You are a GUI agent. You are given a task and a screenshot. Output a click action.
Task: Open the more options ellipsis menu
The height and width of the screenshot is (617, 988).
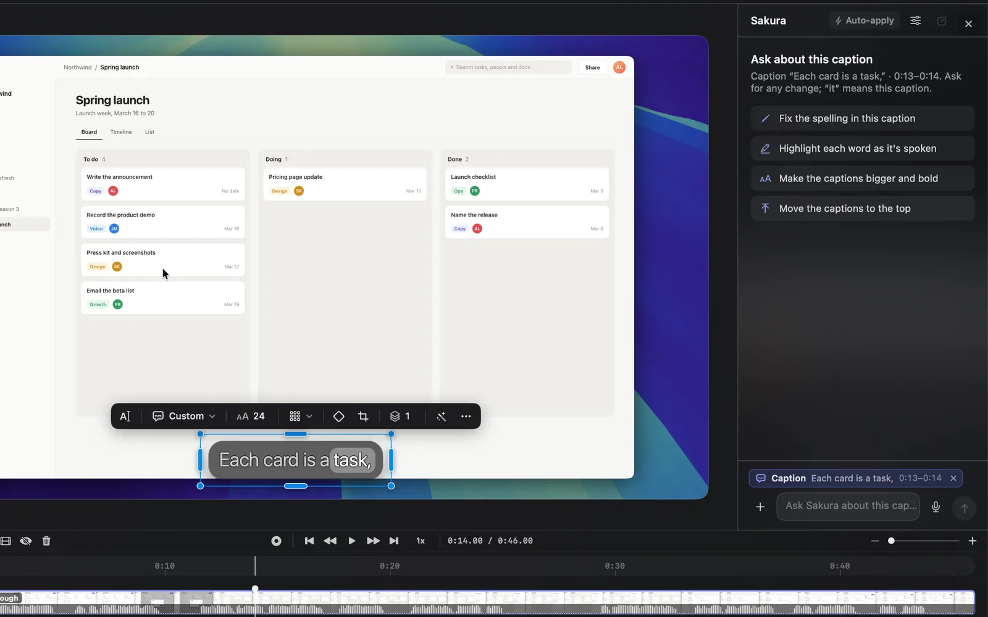(466, 416)
